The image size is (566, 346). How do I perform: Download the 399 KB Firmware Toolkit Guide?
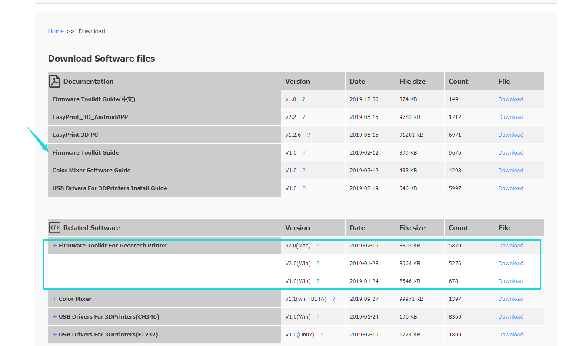tap(511, 153)
